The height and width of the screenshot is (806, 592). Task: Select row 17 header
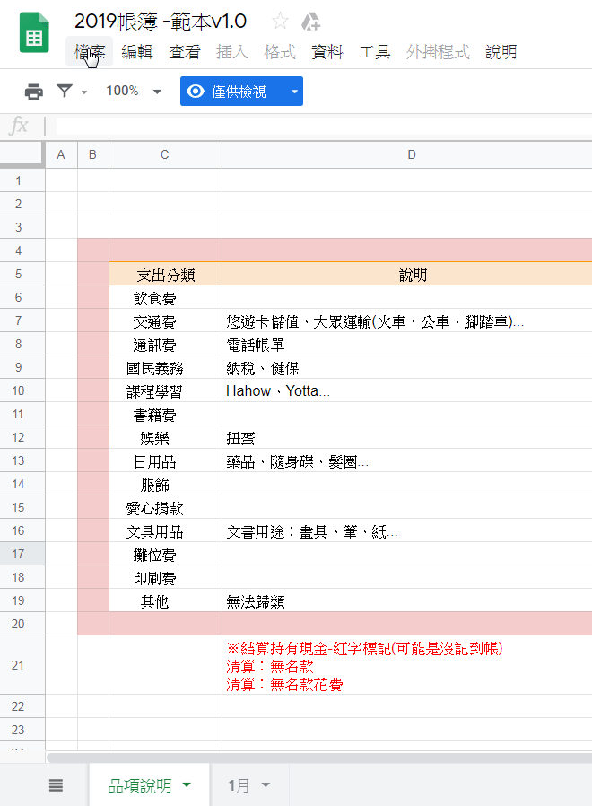point(22,554)
